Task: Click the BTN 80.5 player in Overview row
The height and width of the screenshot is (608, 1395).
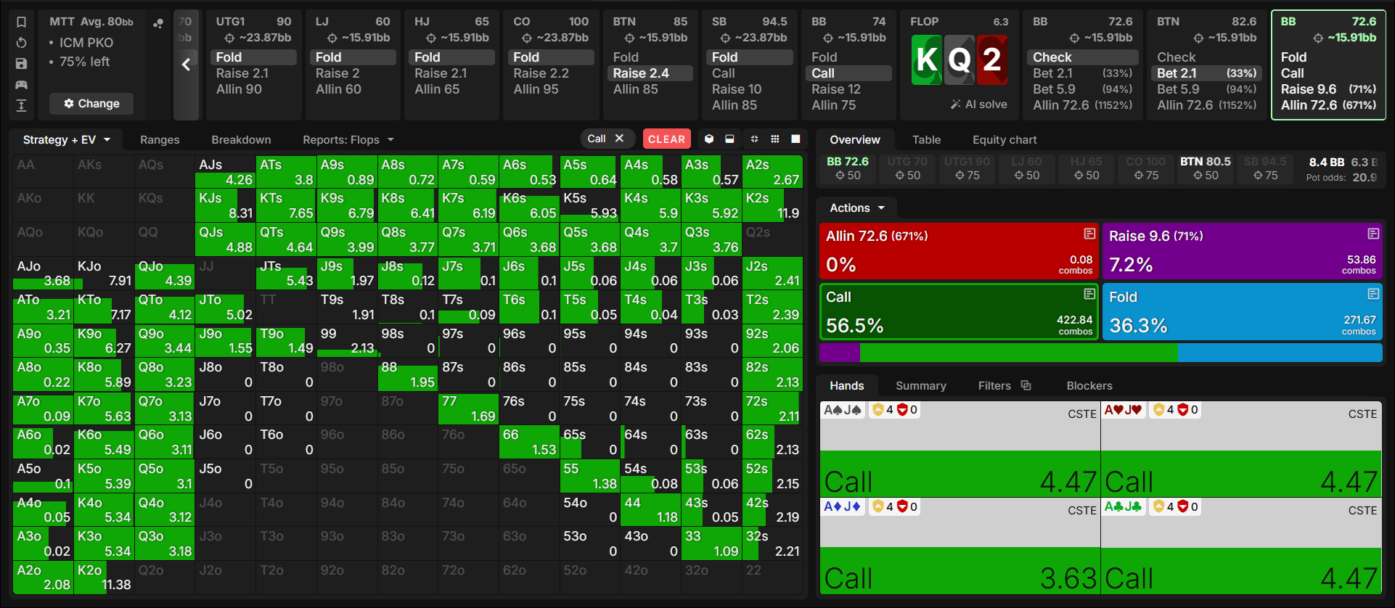Action: coord(1206,168)
